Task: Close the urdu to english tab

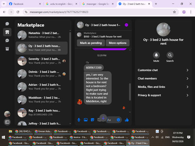Action: pos(76,4)
